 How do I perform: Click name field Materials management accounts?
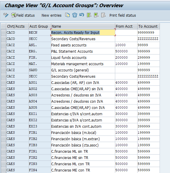pyautogui.click(x=83, y=64)
